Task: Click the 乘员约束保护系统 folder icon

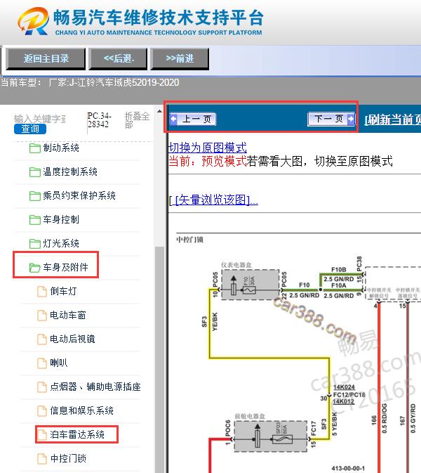Action: click(35, 196)
